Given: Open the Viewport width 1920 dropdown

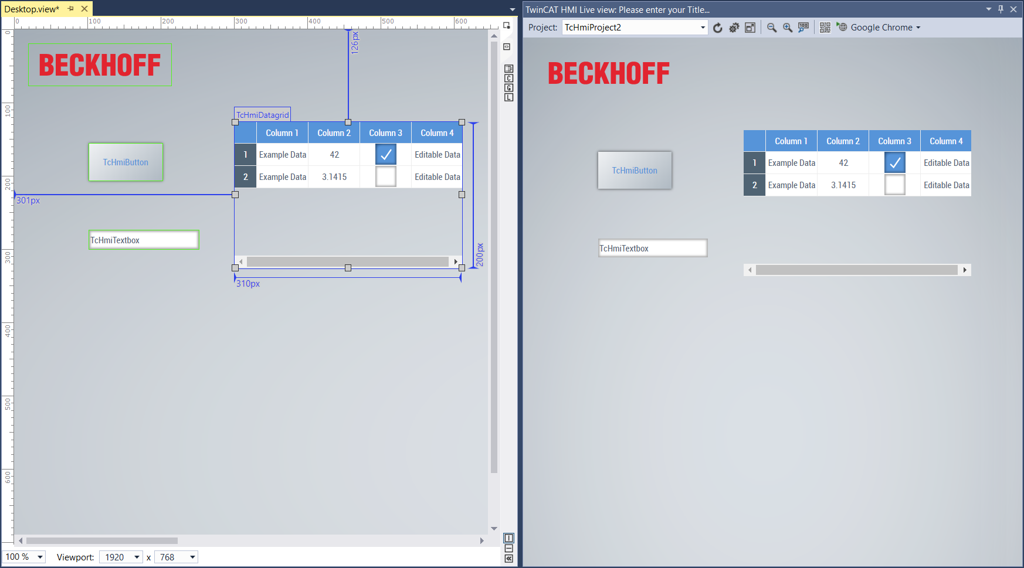Looking at the screenshot, I should [137, 557].
